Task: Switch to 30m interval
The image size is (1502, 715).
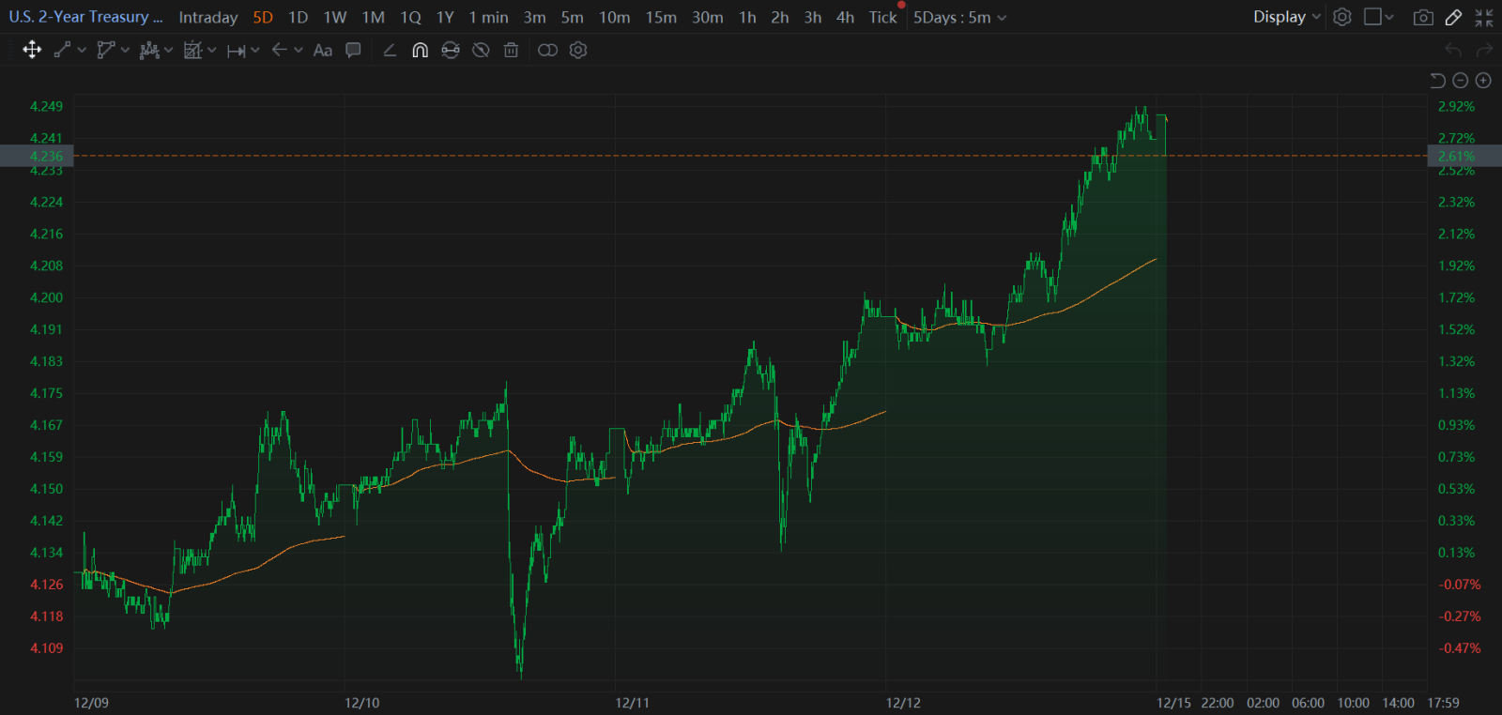Action: pyautogui.click(x=708, y=17)
